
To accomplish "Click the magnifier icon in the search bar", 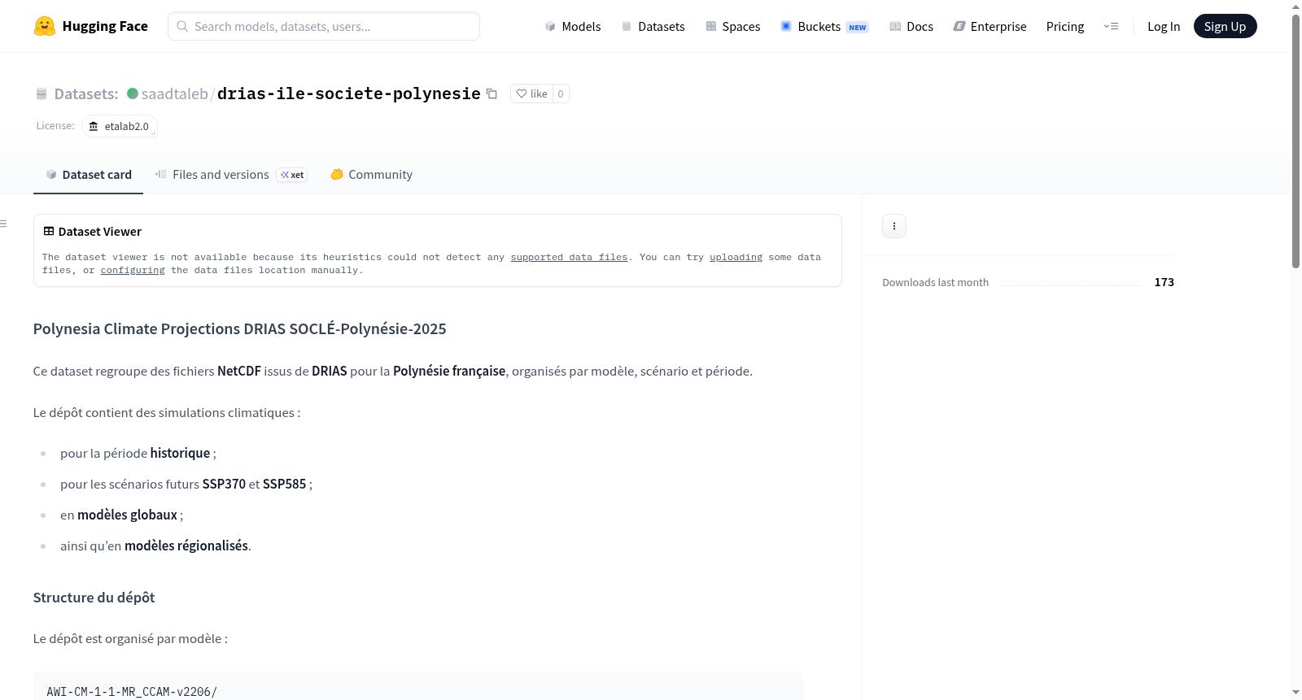I will tap(182, 26).
